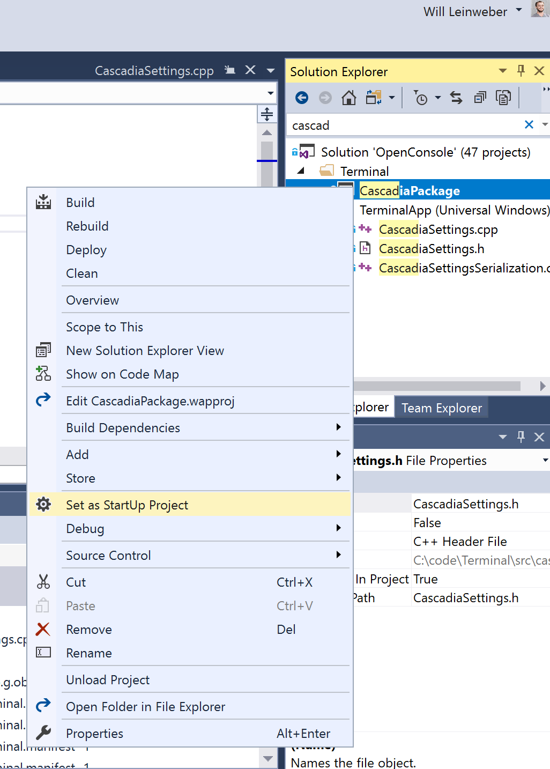Image resolution: width=550 pixels, height=769 pixels.
Task: Open editor navigation bar dropdown
Action: tap(271, 93)
